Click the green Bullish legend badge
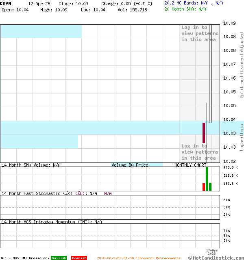 [x=59, y=258]
